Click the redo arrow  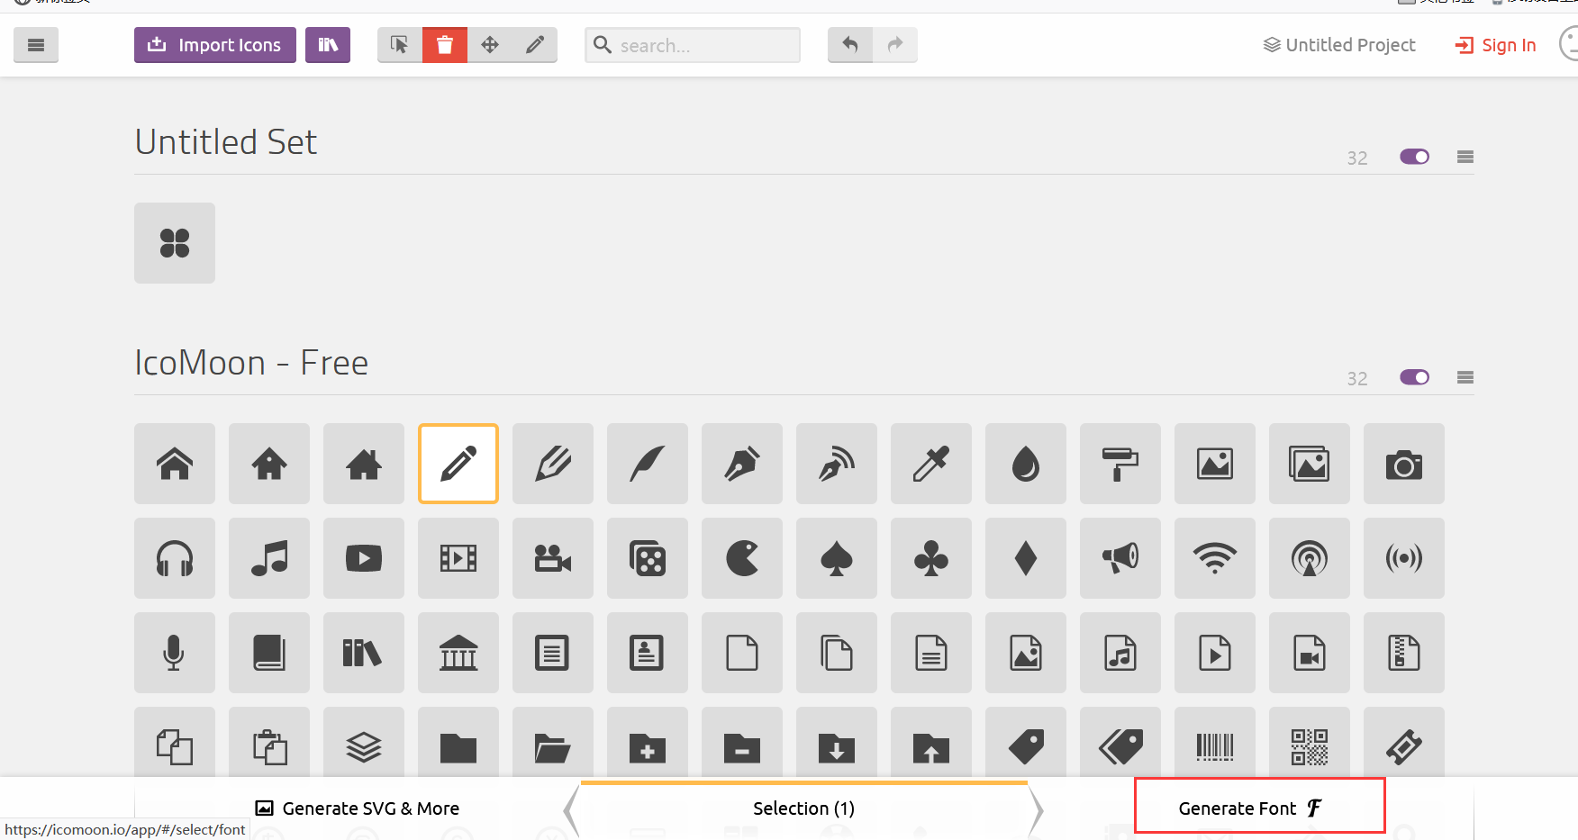click(x=895, y=44)
